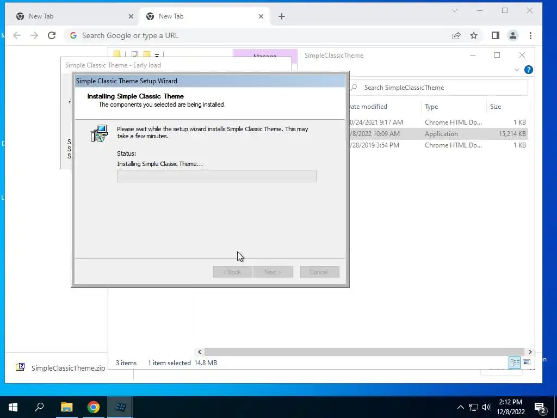The height and width of the screenshot is (418, 557).
Task: Click the Explorer properties checkmark icon
Action: [135, 54]
